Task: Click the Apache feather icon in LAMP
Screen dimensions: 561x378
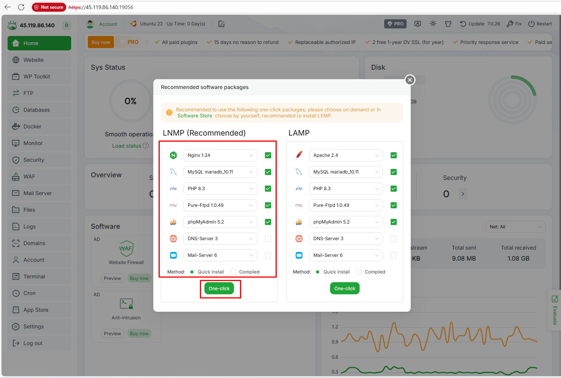Action: 299,155
